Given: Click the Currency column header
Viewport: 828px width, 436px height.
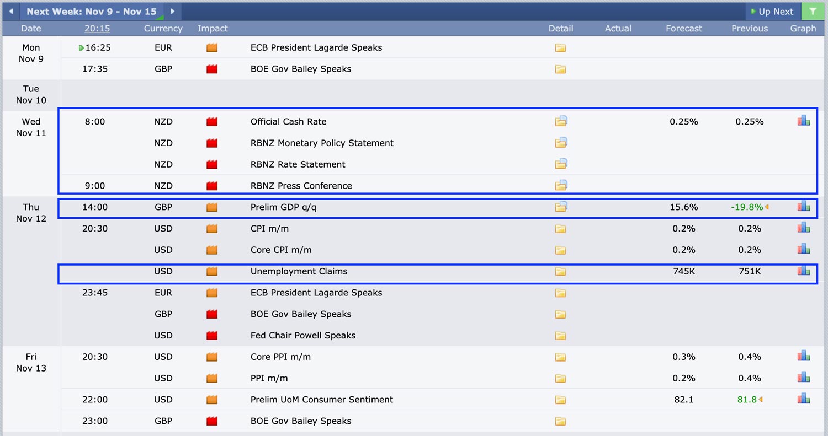Looking at the screenshot, I should (x=163, y=28).
